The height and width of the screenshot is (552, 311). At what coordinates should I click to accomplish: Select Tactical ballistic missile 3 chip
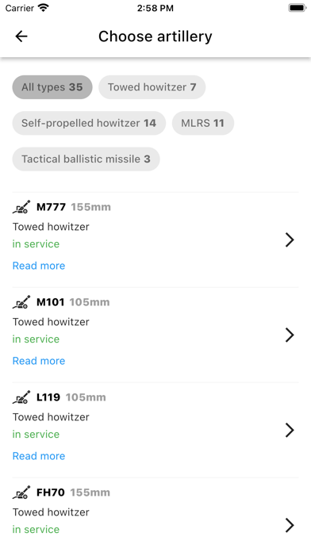pos(86,159)
